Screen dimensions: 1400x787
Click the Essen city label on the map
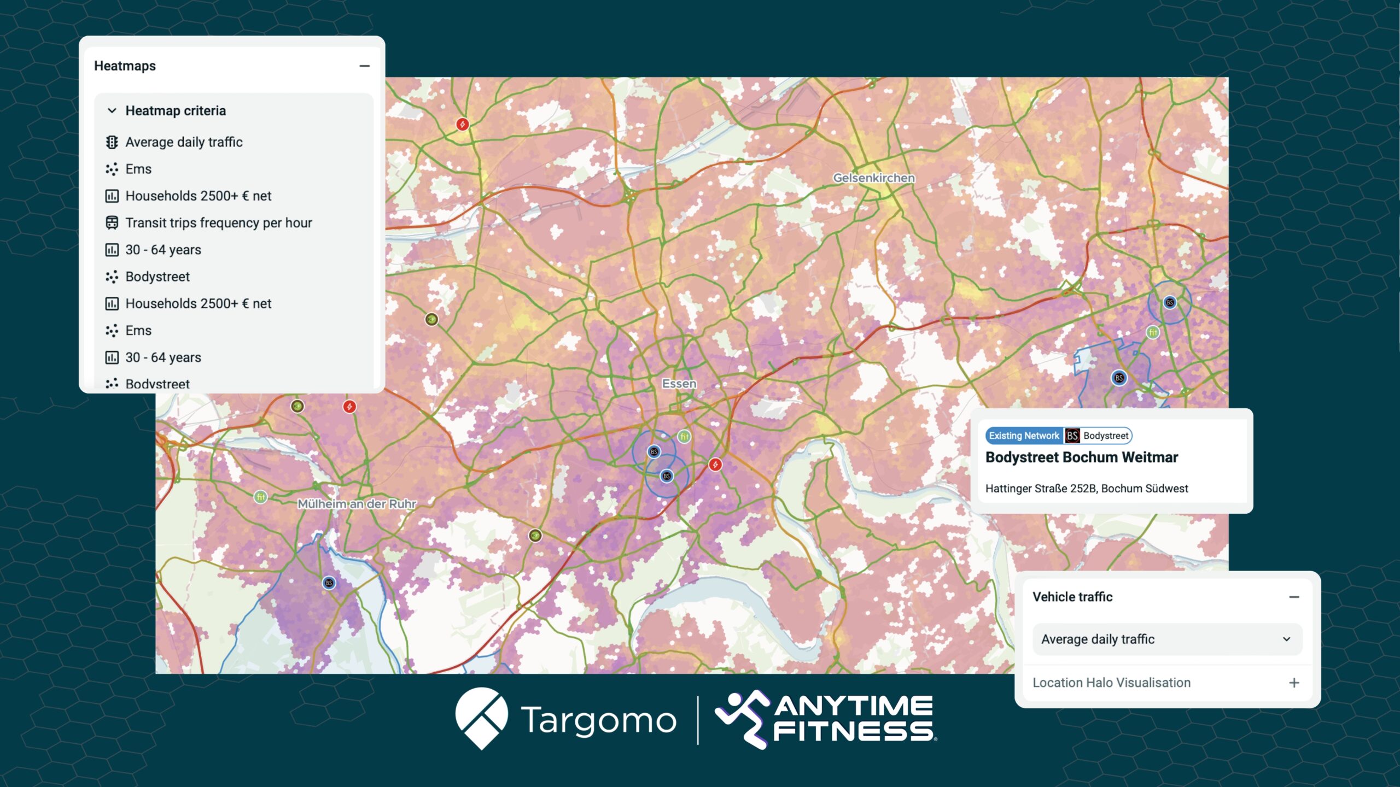(x=679, y=384)
